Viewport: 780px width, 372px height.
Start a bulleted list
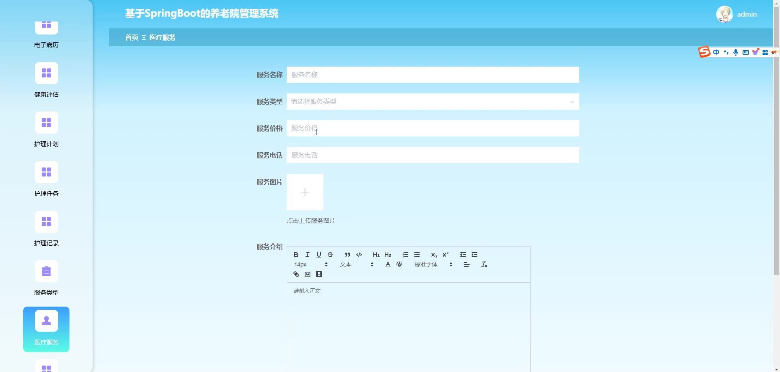click(417, 255)
